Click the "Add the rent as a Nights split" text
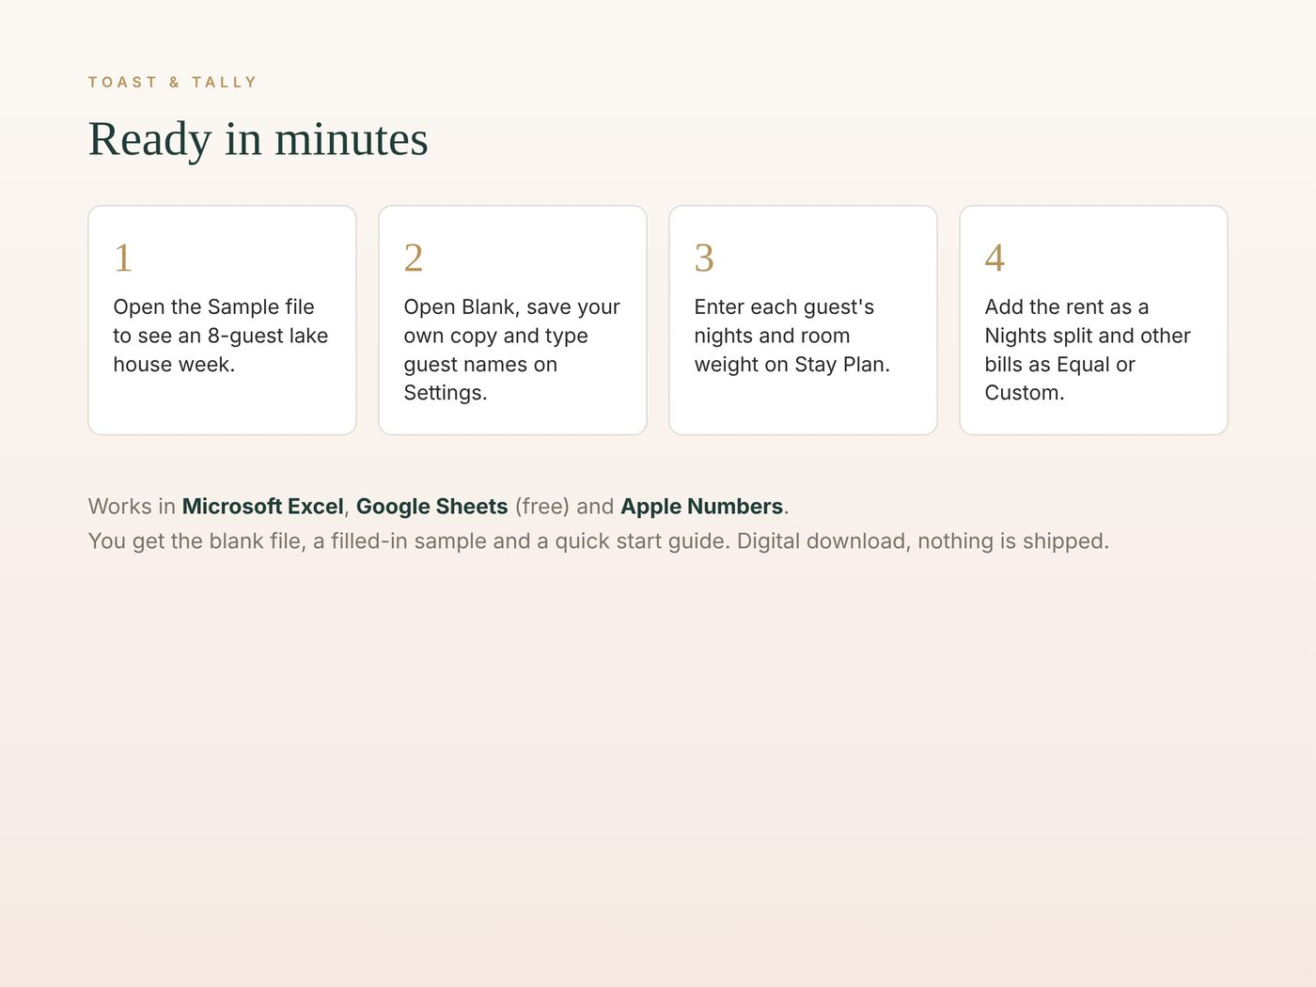Screen dimensions: 1316x987 click(x=1088, y=350)
